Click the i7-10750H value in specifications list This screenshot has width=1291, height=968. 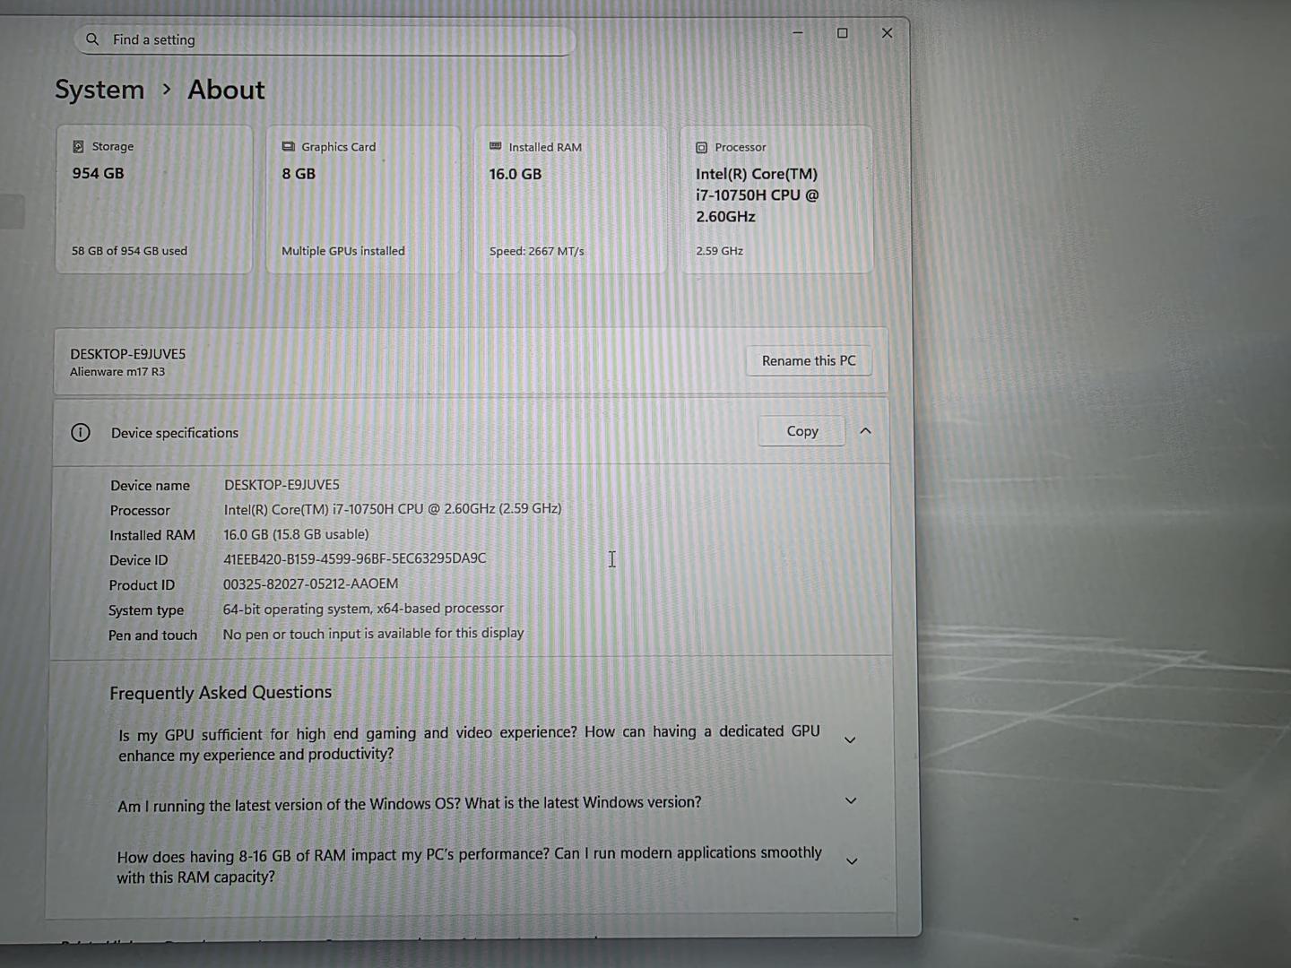(393, 509)
